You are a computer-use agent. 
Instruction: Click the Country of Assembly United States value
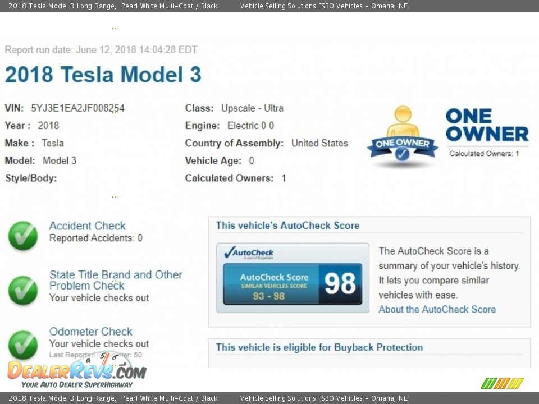point(319,143)
